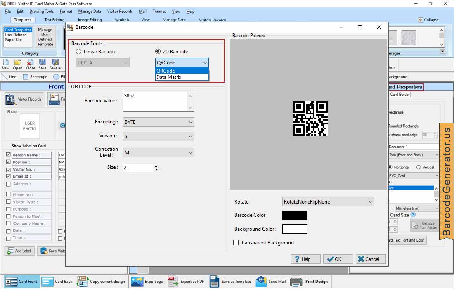Click the Card Size help question icon

(413, 215)
